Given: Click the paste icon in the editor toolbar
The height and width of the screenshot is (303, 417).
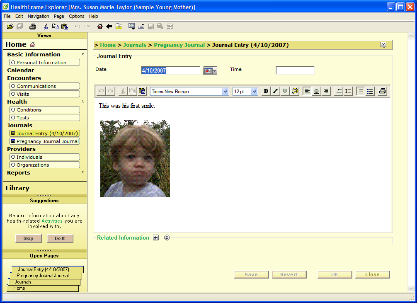Looking at the screenshot, I should [x=142, y=91].
